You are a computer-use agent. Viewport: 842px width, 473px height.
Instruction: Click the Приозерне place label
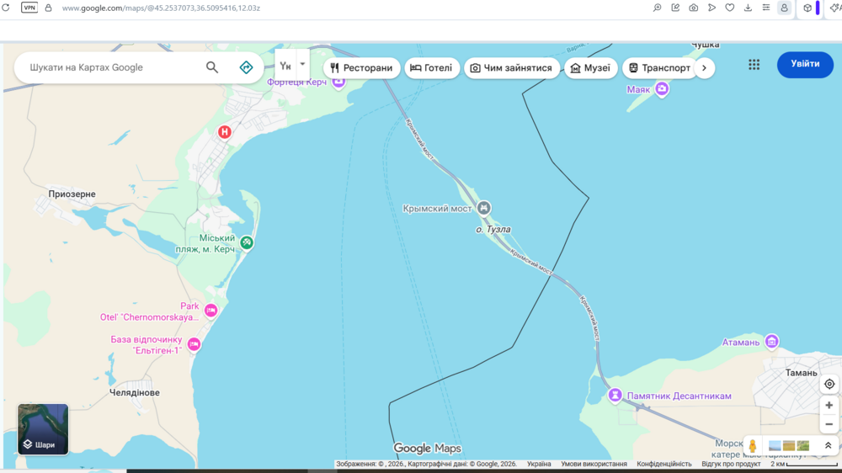coord(72,194)
